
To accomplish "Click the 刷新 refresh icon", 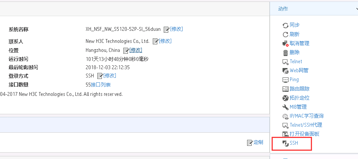I will point(286,34).
